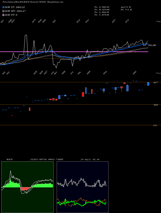Image resolution: width=161 pixels, height=213 pixels.
Task: Click the 'Avg V: 0 M' volume text
Action: point(126,7)
